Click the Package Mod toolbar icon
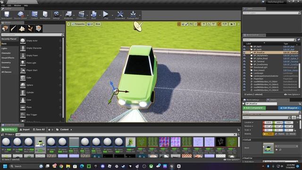 tap(133, 15)
